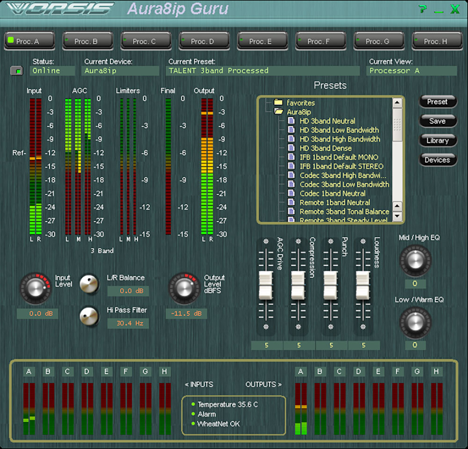The width and height of the screenshot is (468, 449).
Task: Pick IFB 1band Default STEREO preset
Action: tap(342, 166)
